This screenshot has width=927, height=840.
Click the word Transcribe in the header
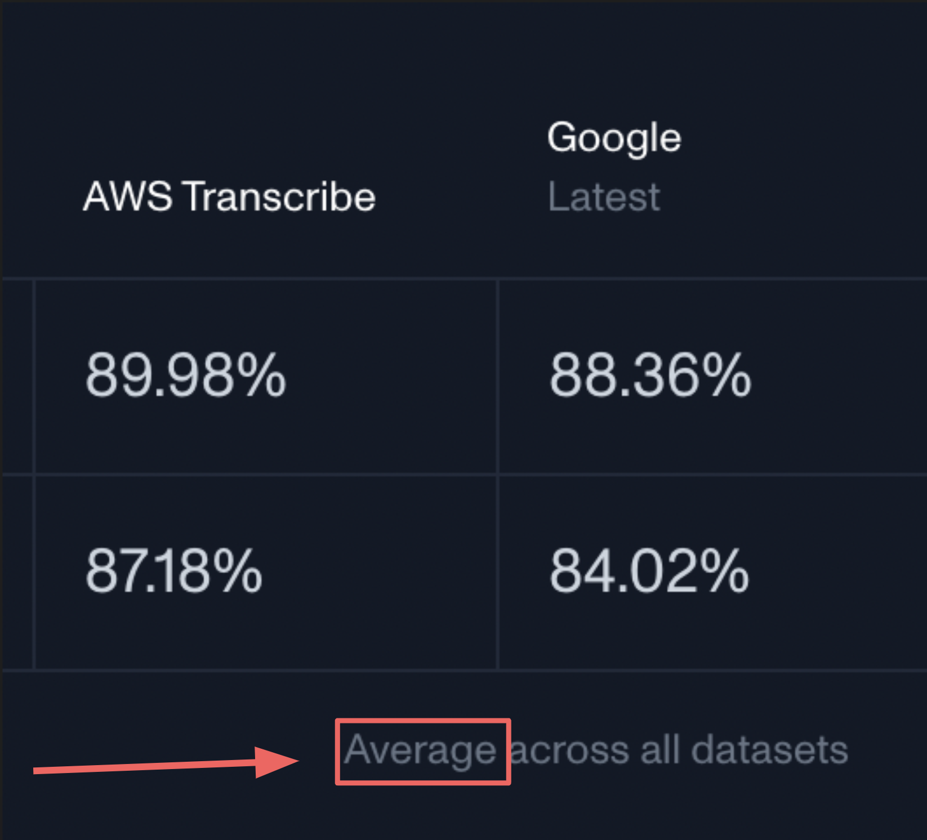tap(280, 196)
